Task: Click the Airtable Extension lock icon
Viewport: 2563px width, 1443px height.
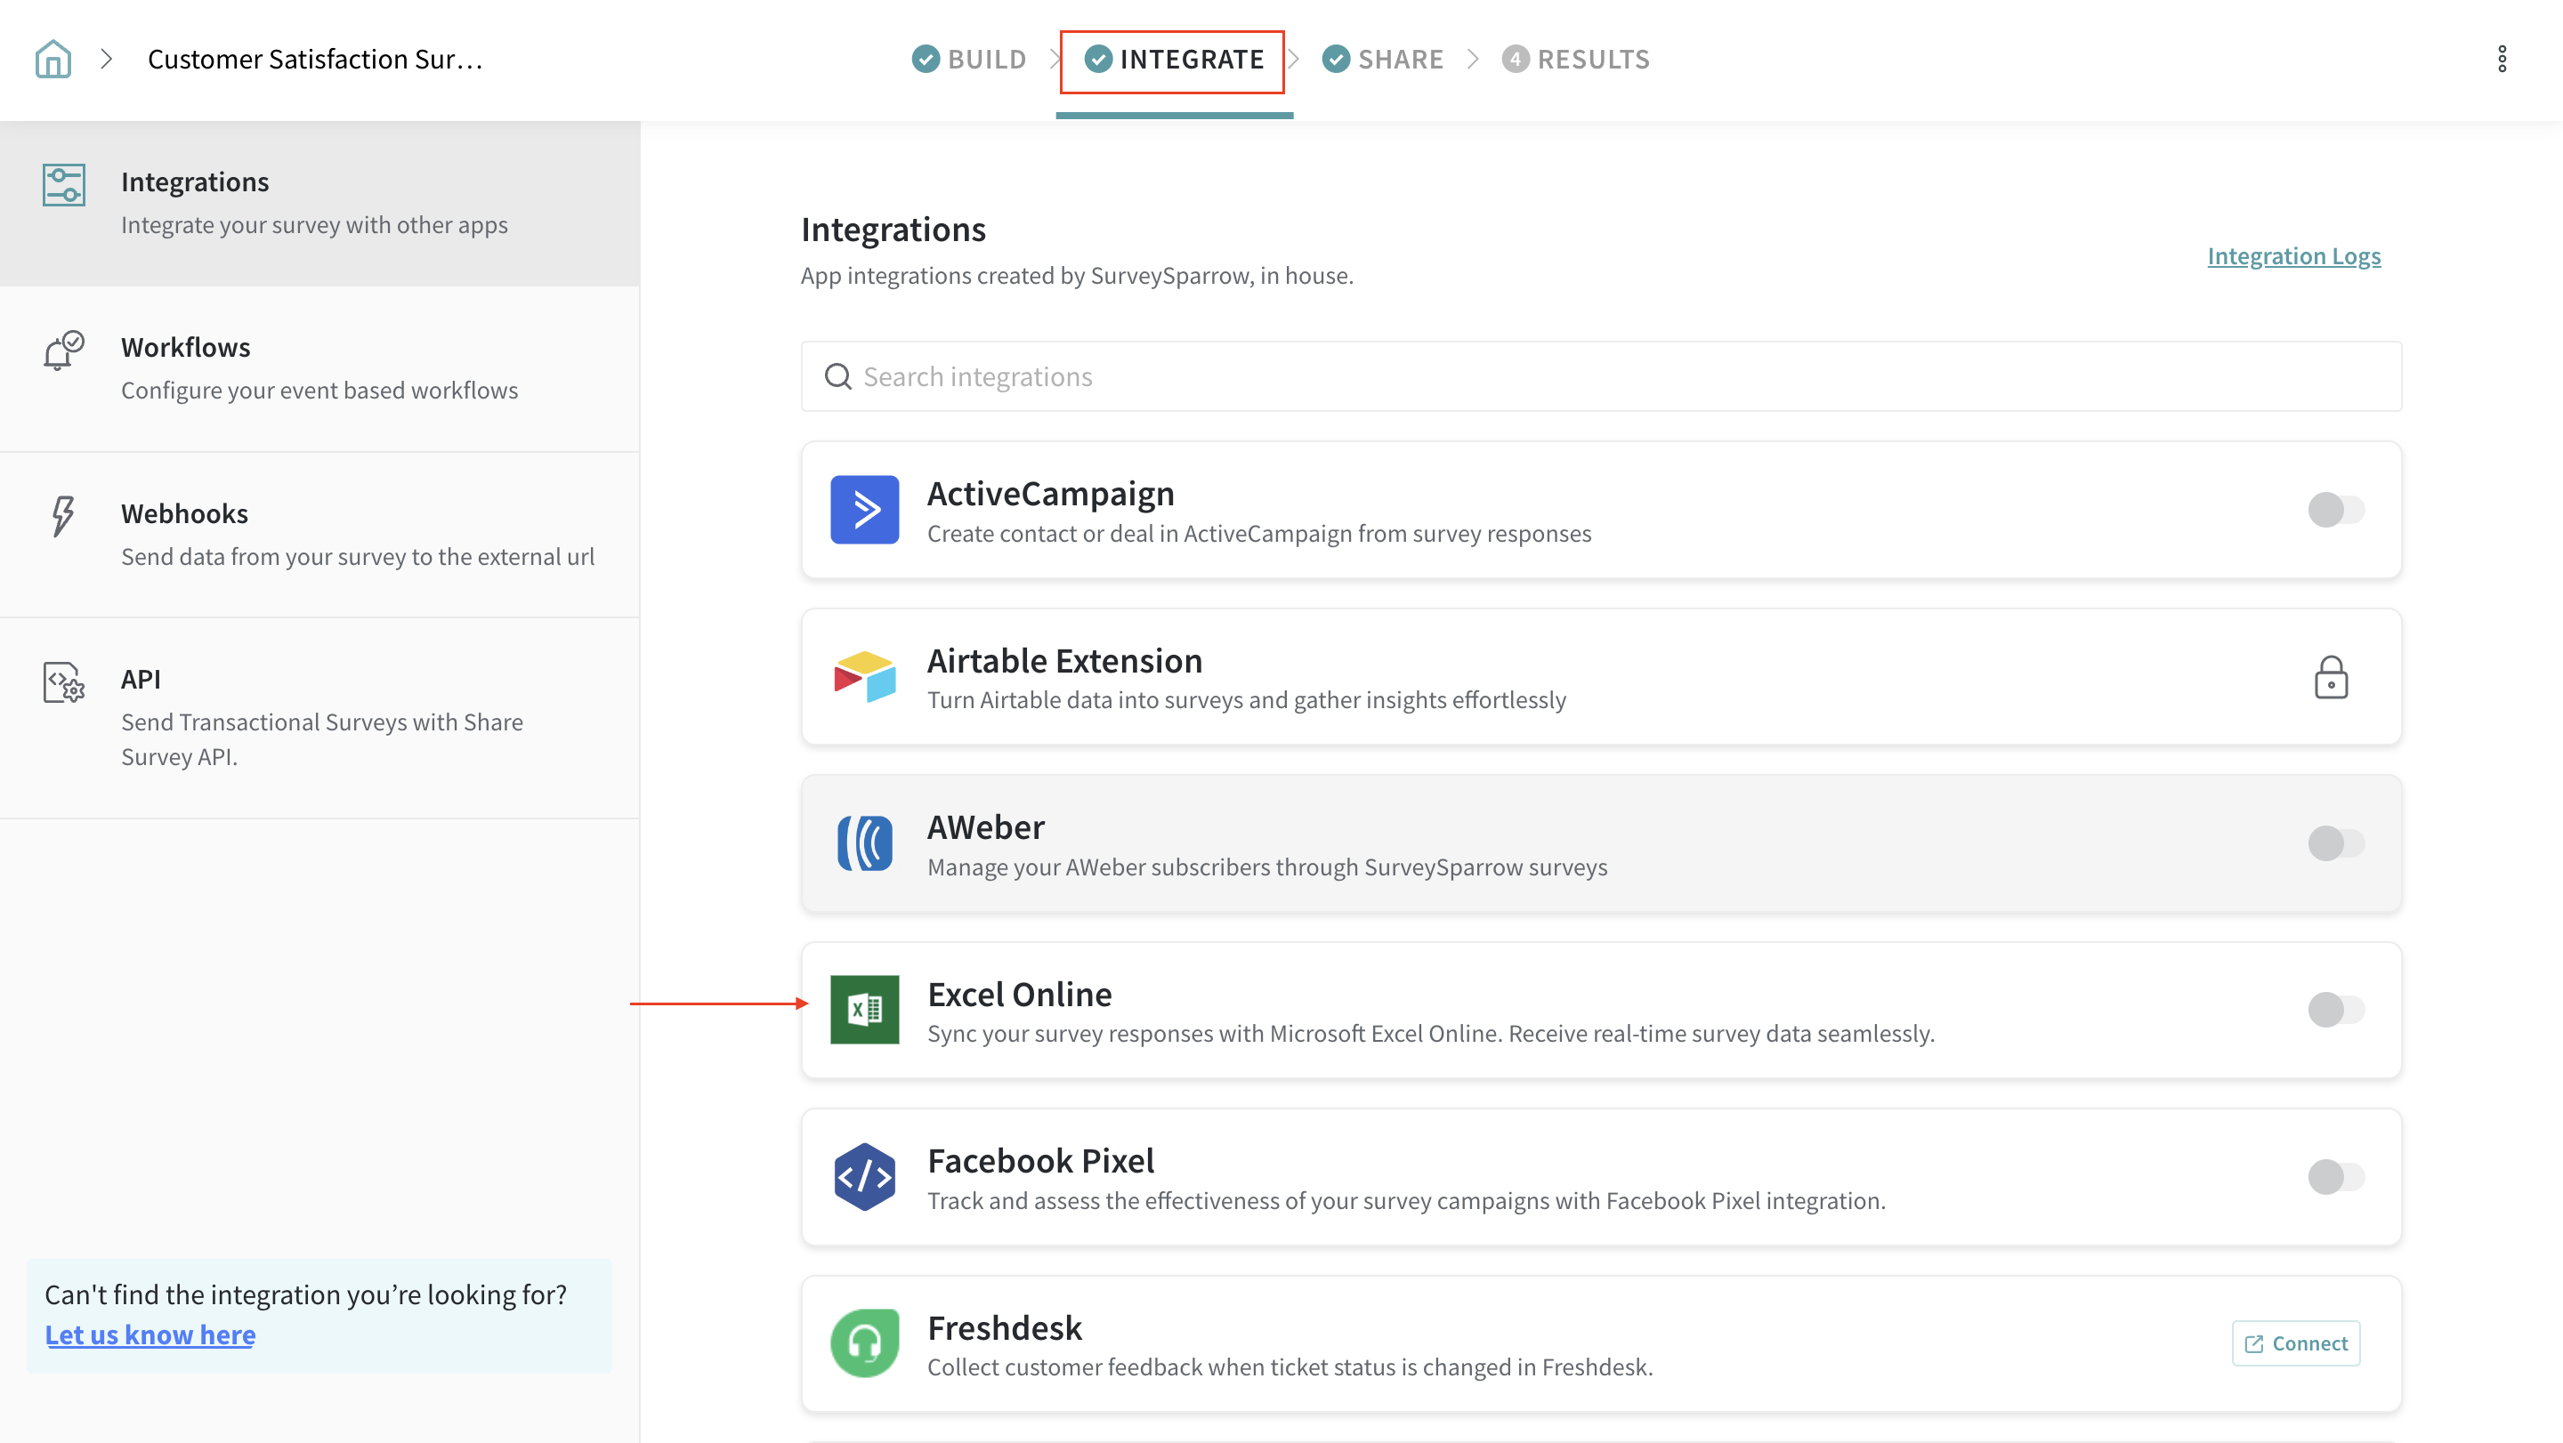Action: click(x=2330, y=677)
